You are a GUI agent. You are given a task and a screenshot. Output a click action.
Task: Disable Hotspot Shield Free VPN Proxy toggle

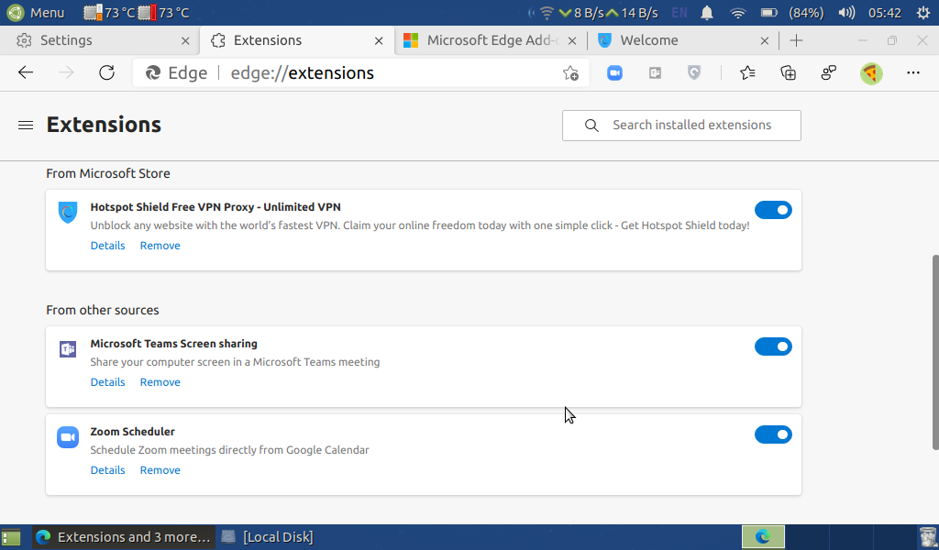pyautogui.click(x=773, y=210)
